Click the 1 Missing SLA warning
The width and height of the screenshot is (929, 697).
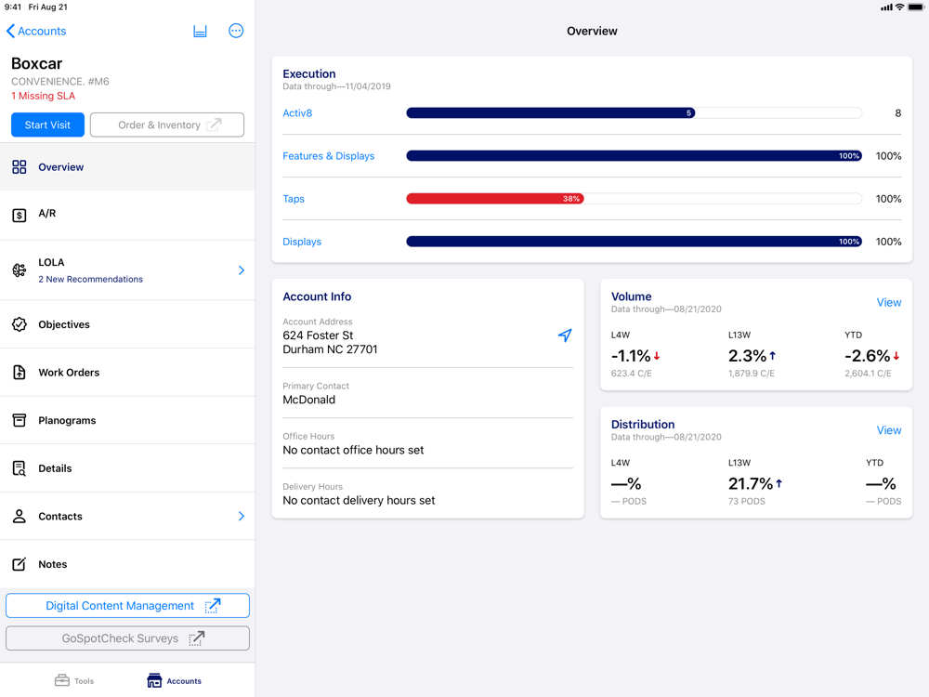[x=44, y=96]
